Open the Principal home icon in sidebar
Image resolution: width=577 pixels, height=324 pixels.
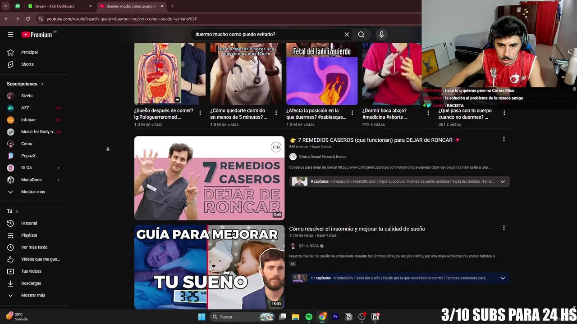tap(10, 52)
